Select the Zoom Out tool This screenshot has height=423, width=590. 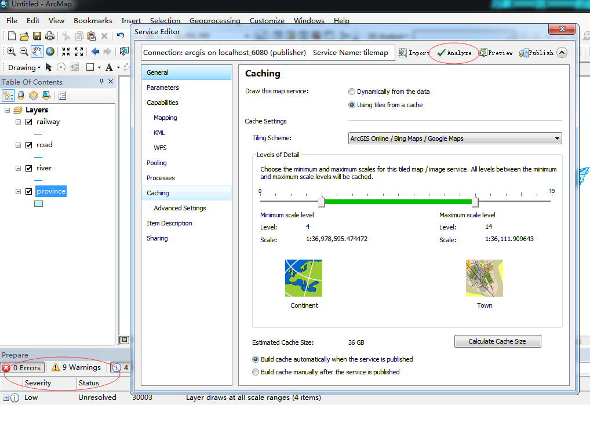point(24,52)
